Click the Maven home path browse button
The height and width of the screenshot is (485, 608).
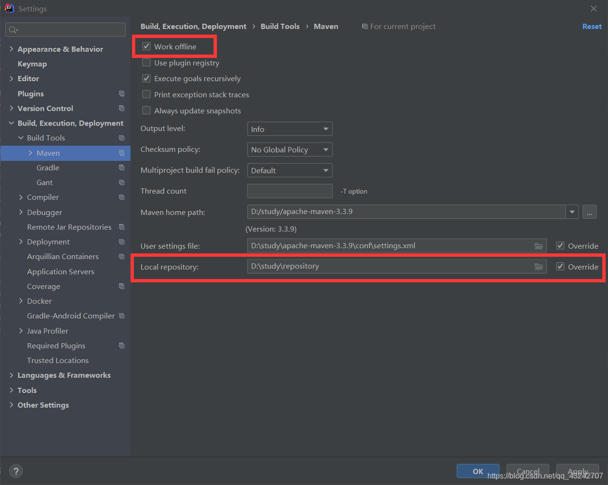coord(589,212)
